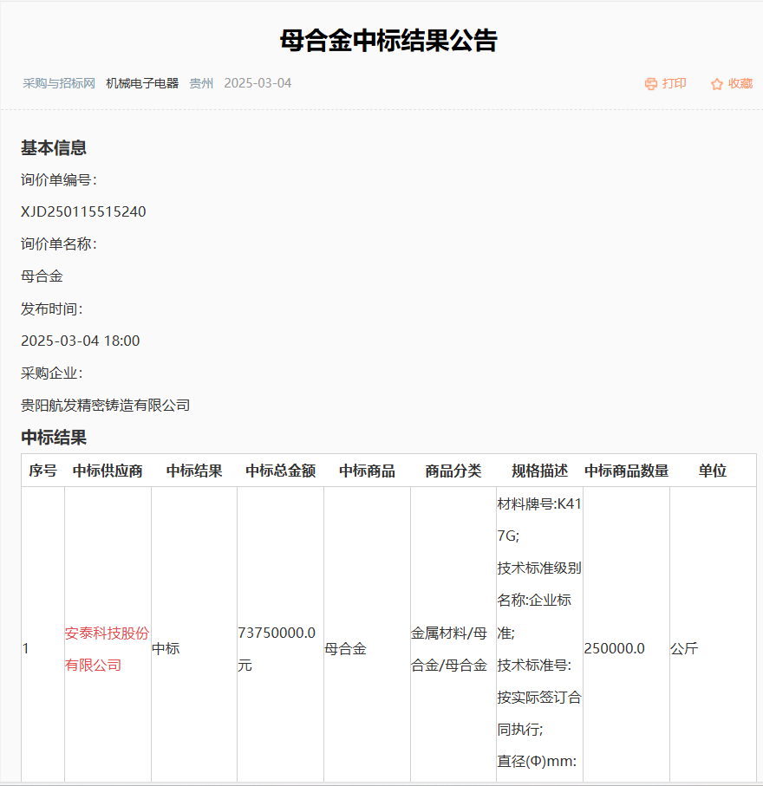Select spec text 材料牌号:K417G
The image size is (763, 786).
pos(539,520)
